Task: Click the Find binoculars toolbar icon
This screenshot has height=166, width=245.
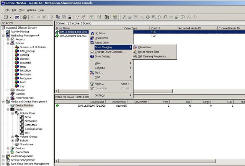Action: (70, 17)
